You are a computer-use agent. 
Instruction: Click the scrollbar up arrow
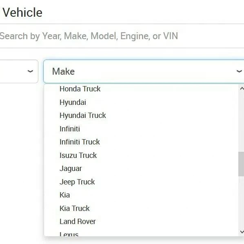(x=242, y=89)
